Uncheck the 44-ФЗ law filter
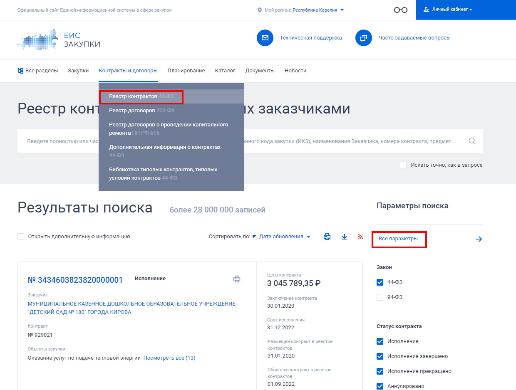The height and width of the screenshot is (390, 516). [380, 282]
